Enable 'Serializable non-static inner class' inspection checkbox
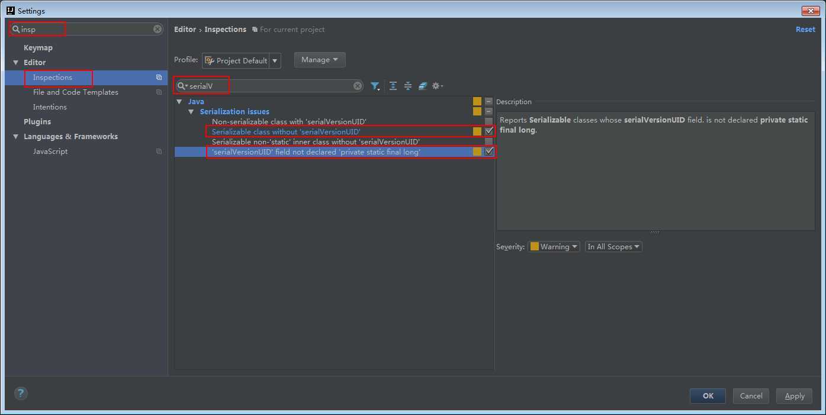This screenshot has height=415, width=826. point(488,141)
